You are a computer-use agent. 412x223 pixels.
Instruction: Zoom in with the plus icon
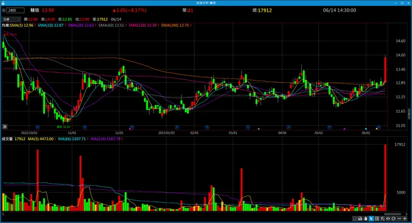(405, 219)
